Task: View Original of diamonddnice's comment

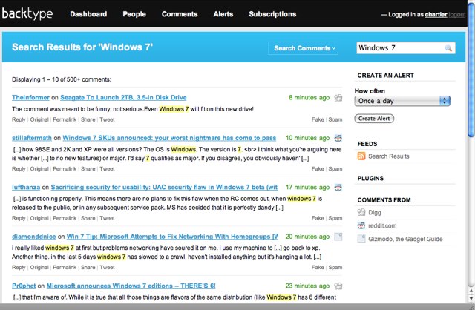Action: click(39, 267)
